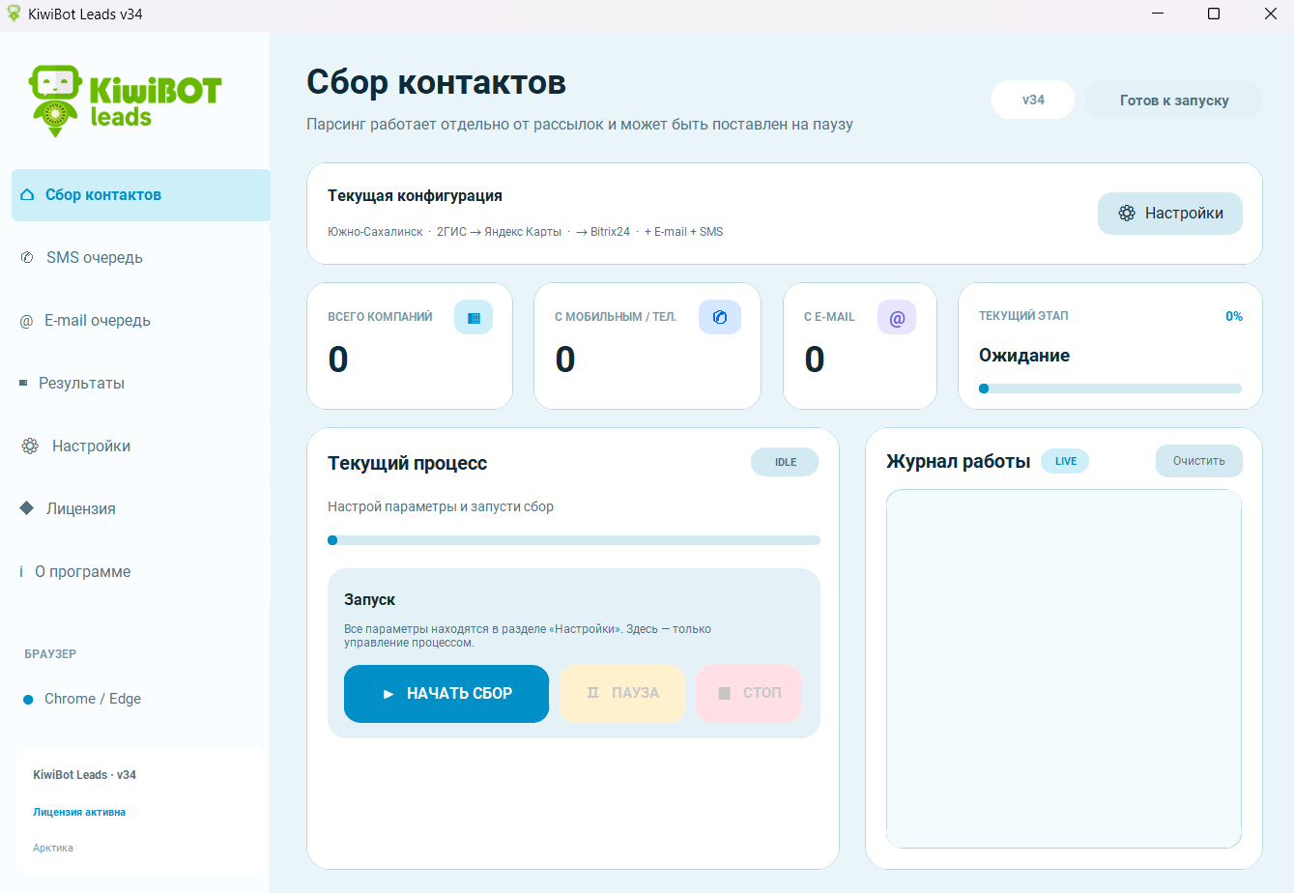Click the IDLE status badge

(x=785, y=462)
